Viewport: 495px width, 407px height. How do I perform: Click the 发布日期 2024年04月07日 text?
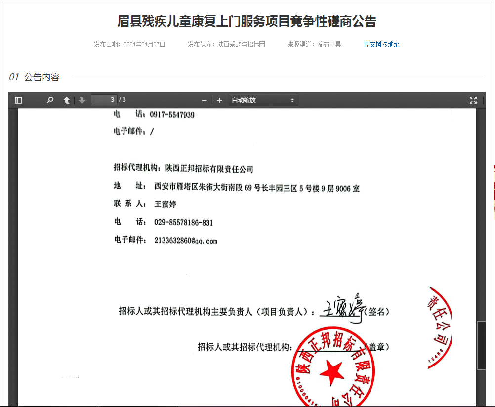click(x=129, y=44)
